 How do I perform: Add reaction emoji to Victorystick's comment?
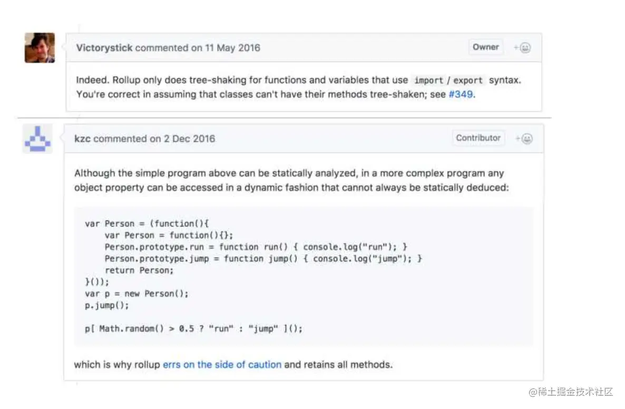523,48
